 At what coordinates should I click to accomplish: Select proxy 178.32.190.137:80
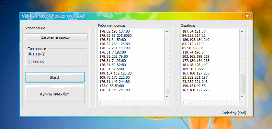115,31
